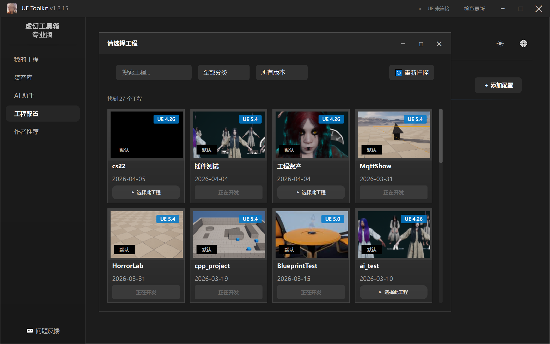The height and width of the screenshot is (344, 550).
Task: Click the BlueprintTest orange table thumbnail
Action: tap(312, 234)
